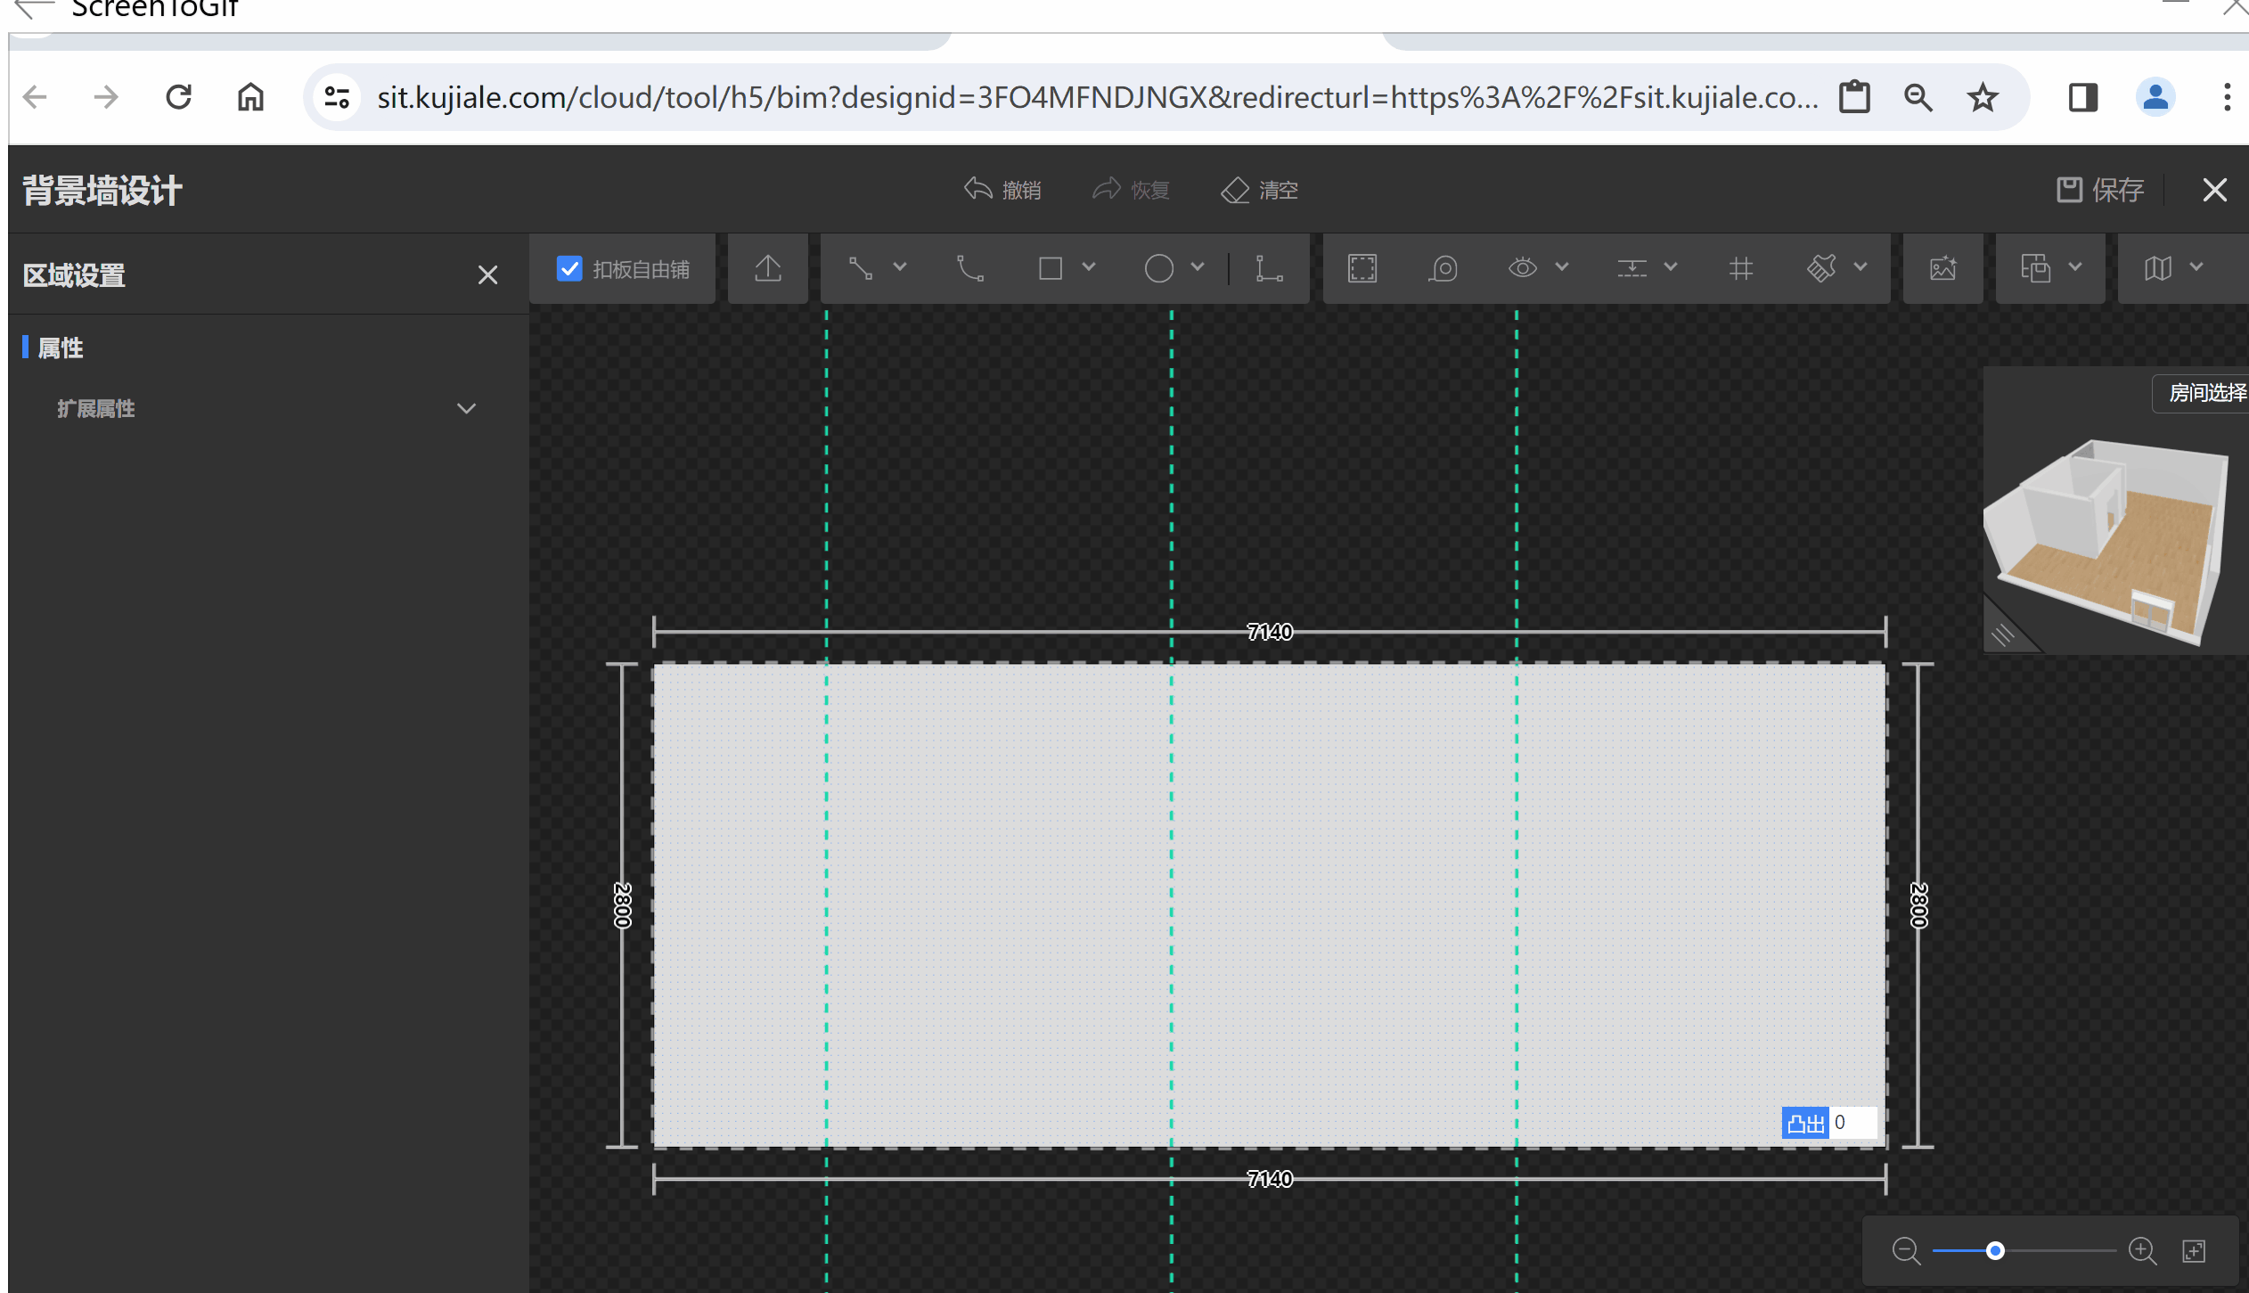Click the dashed-square selection icon

point(1362,268)
